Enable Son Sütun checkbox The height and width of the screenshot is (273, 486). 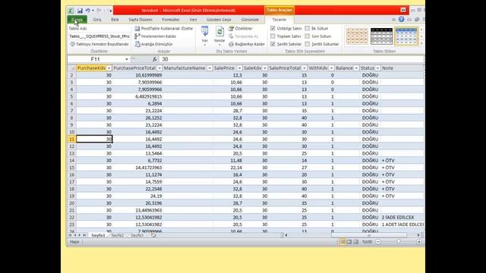tap(307, 36)
